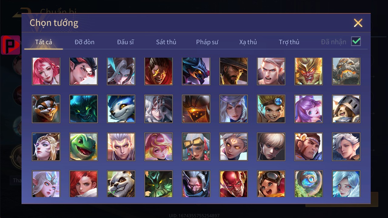Image resolution: width=388 pixels, height=218 pixels.
Task: Pick the golden Monkey King hero portrait
Action: pyautogui.click(x=309, y=71)
